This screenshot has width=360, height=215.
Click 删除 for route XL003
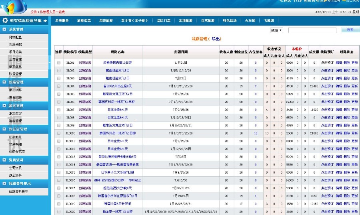tap(347, 78)
